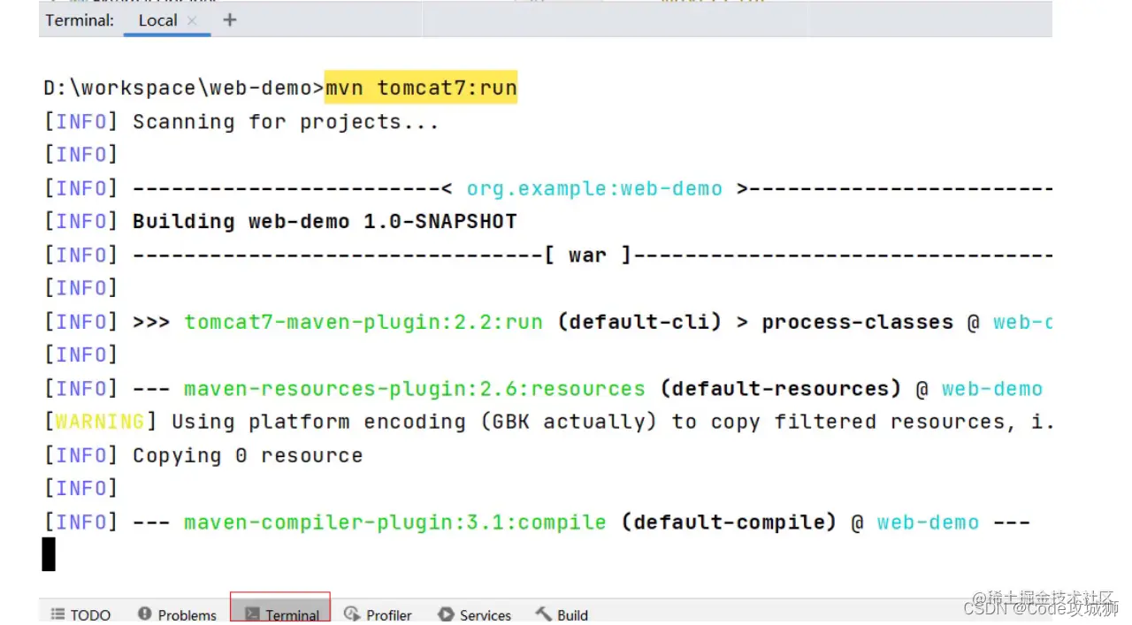Click the 'D:\workspace\web-demo>' prompt text

[184, 88]
